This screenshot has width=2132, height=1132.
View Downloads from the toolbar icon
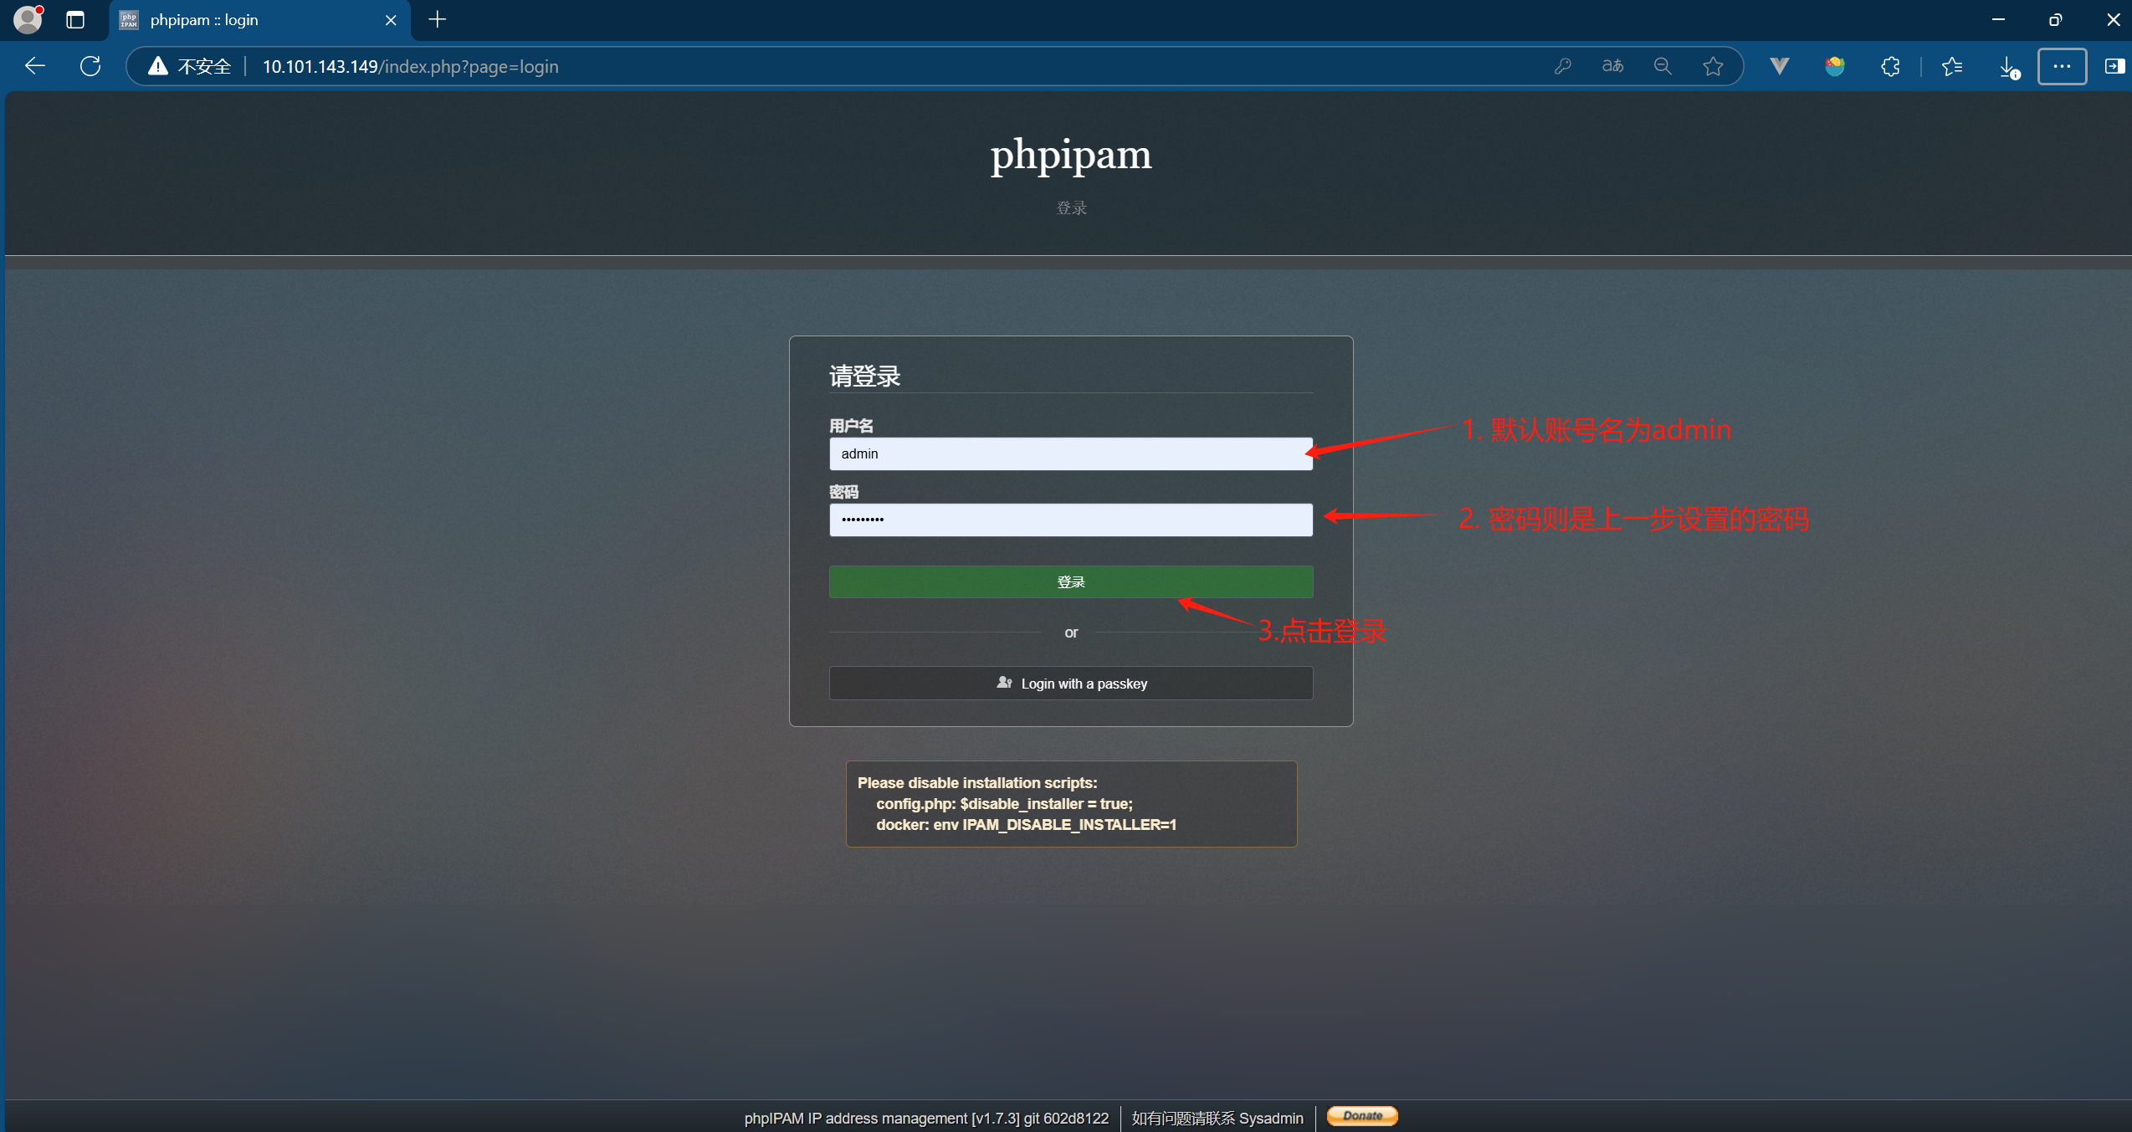(x=2006, y=66)
